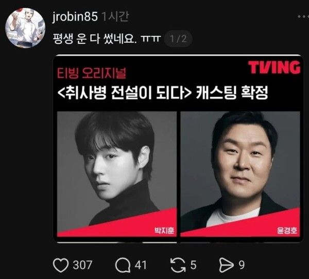
Task: Like the post with the heart icon
Action: tap(61, 266)
